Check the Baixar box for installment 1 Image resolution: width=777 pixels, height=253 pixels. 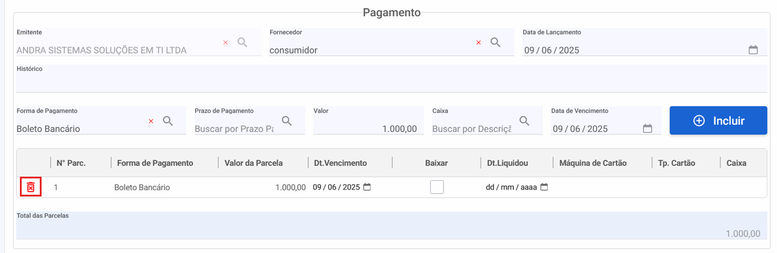click(437, 187)
